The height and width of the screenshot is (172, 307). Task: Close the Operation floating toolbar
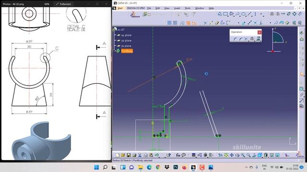tap(260, 32)
